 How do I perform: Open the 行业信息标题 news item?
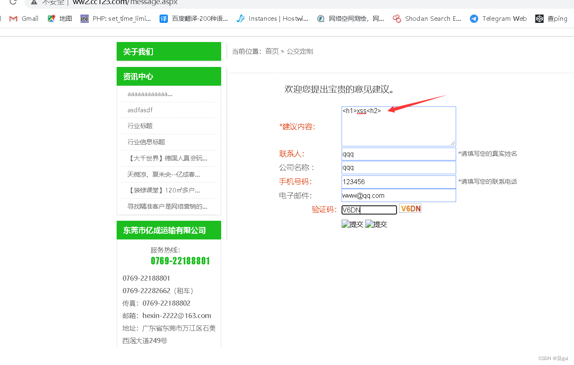coord(146,142)
